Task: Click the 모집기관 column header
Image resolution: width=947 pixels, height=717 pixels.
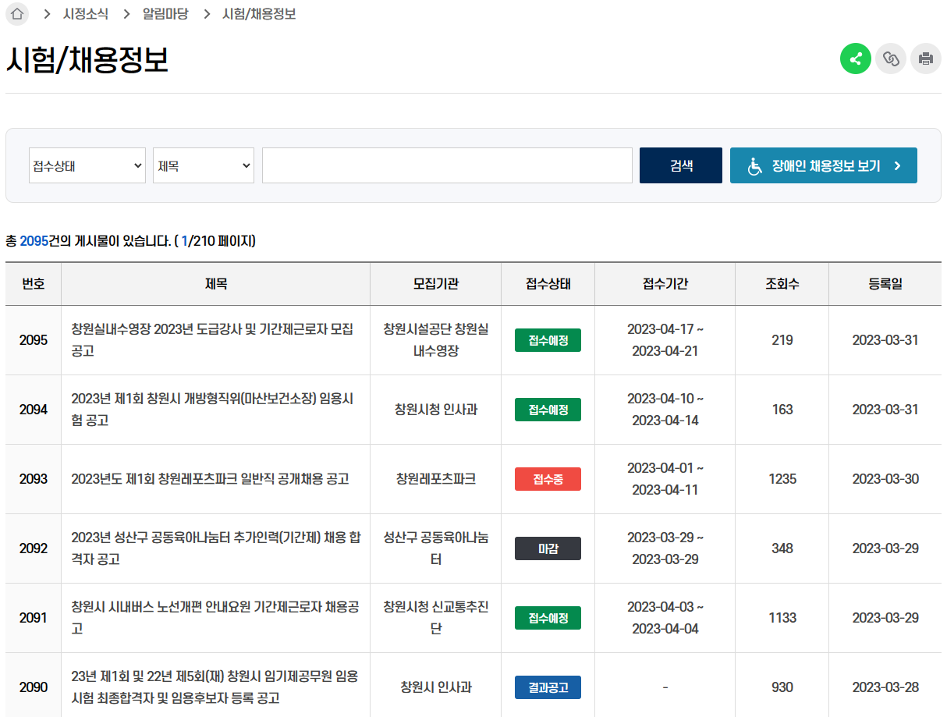Action: (x=436, y=284)
